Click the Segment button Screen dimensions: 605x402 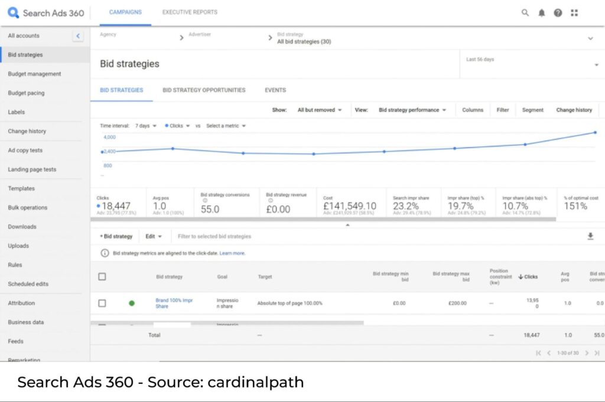tap(533, 110)
